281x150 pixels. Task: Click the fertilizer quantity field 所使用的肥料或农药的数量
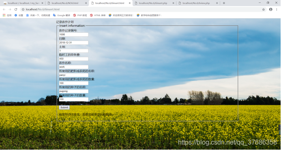[73, 83]
